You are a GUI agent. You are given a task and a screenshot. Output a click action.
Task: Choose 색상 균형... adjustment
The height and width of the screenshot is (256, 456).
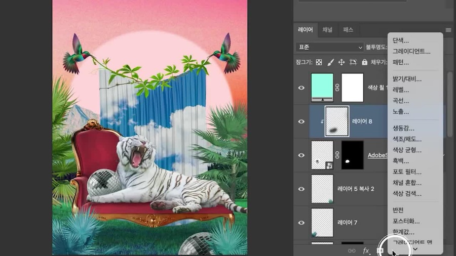click(407, 150)
